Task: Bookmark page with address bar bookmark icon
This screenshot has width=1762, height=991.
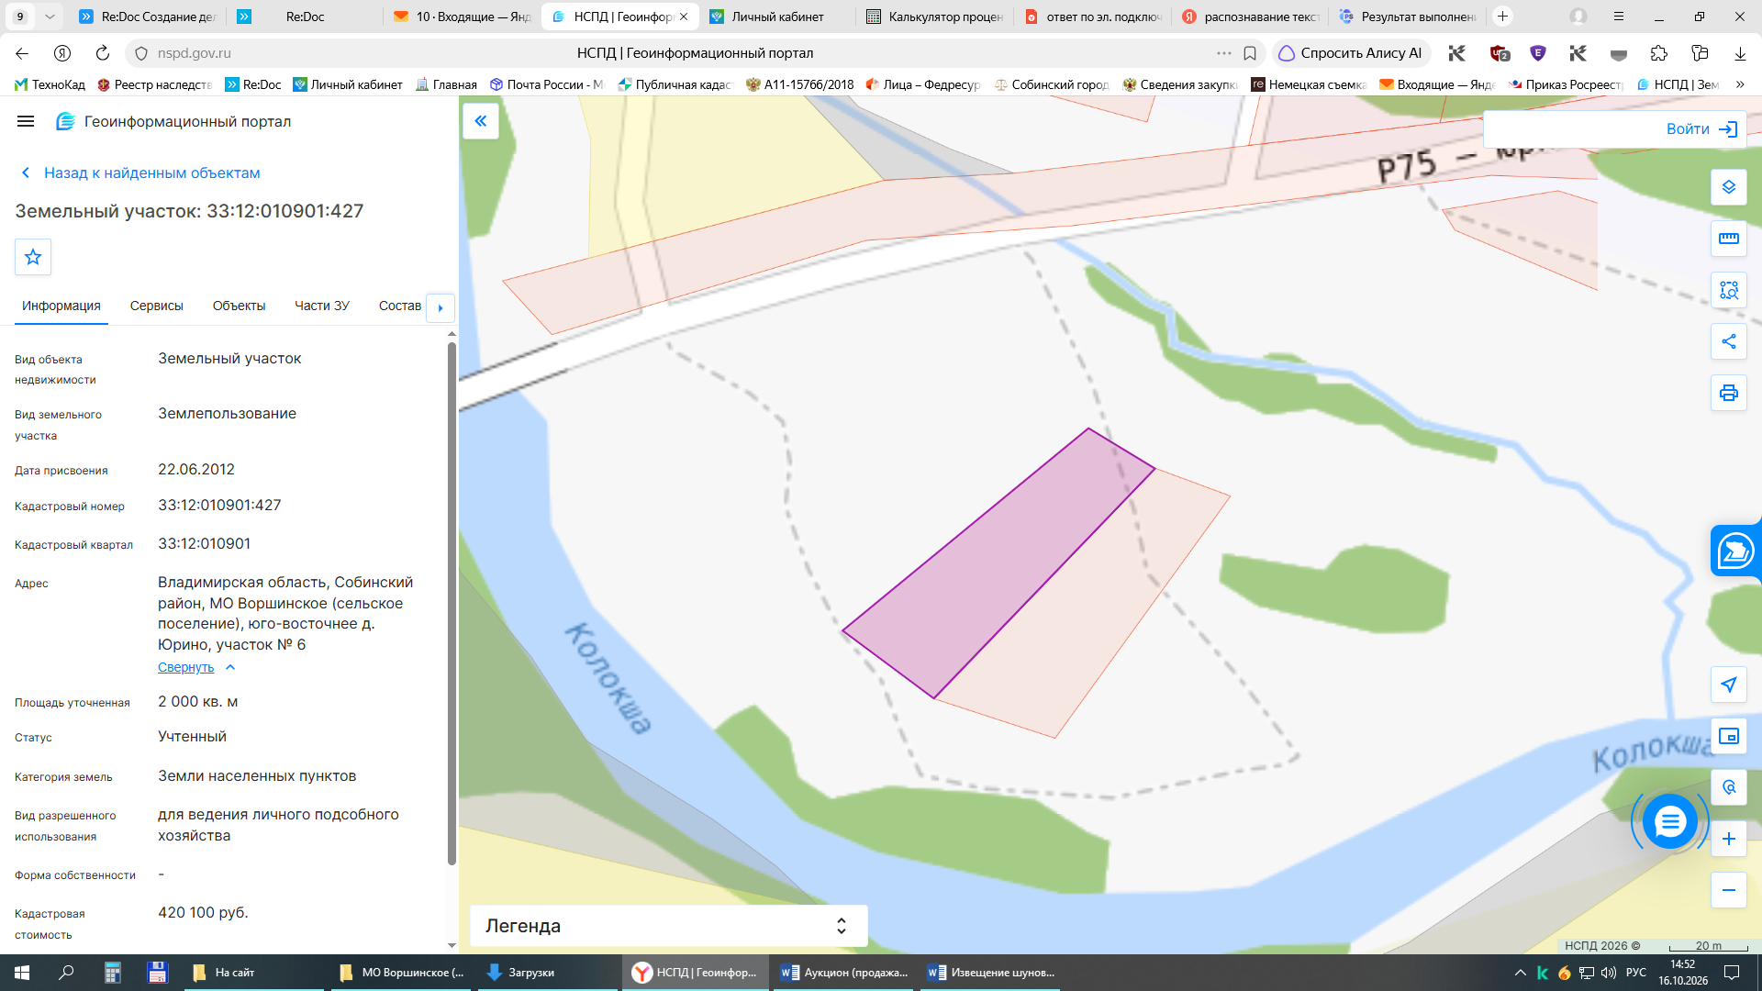Action: pyautogui.click(x=1250, y=53)
